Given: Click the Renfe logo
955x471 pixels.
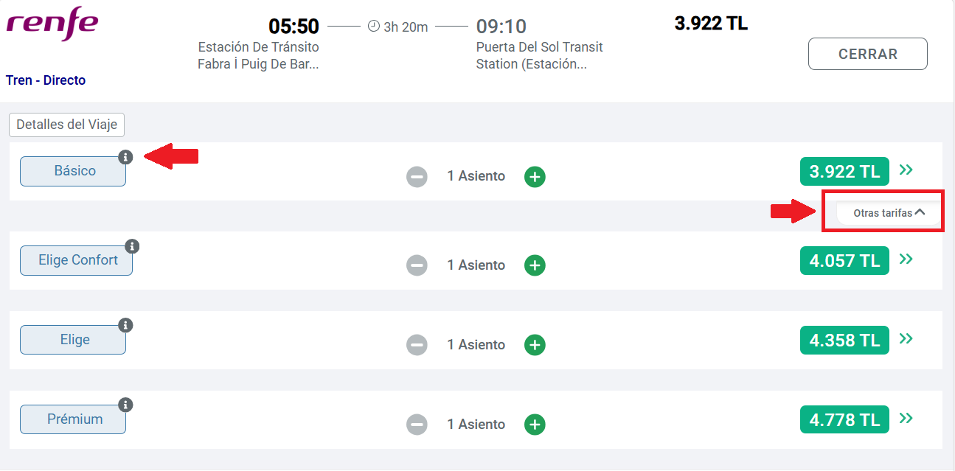Looking at the screenshot, I should (52, 24).
